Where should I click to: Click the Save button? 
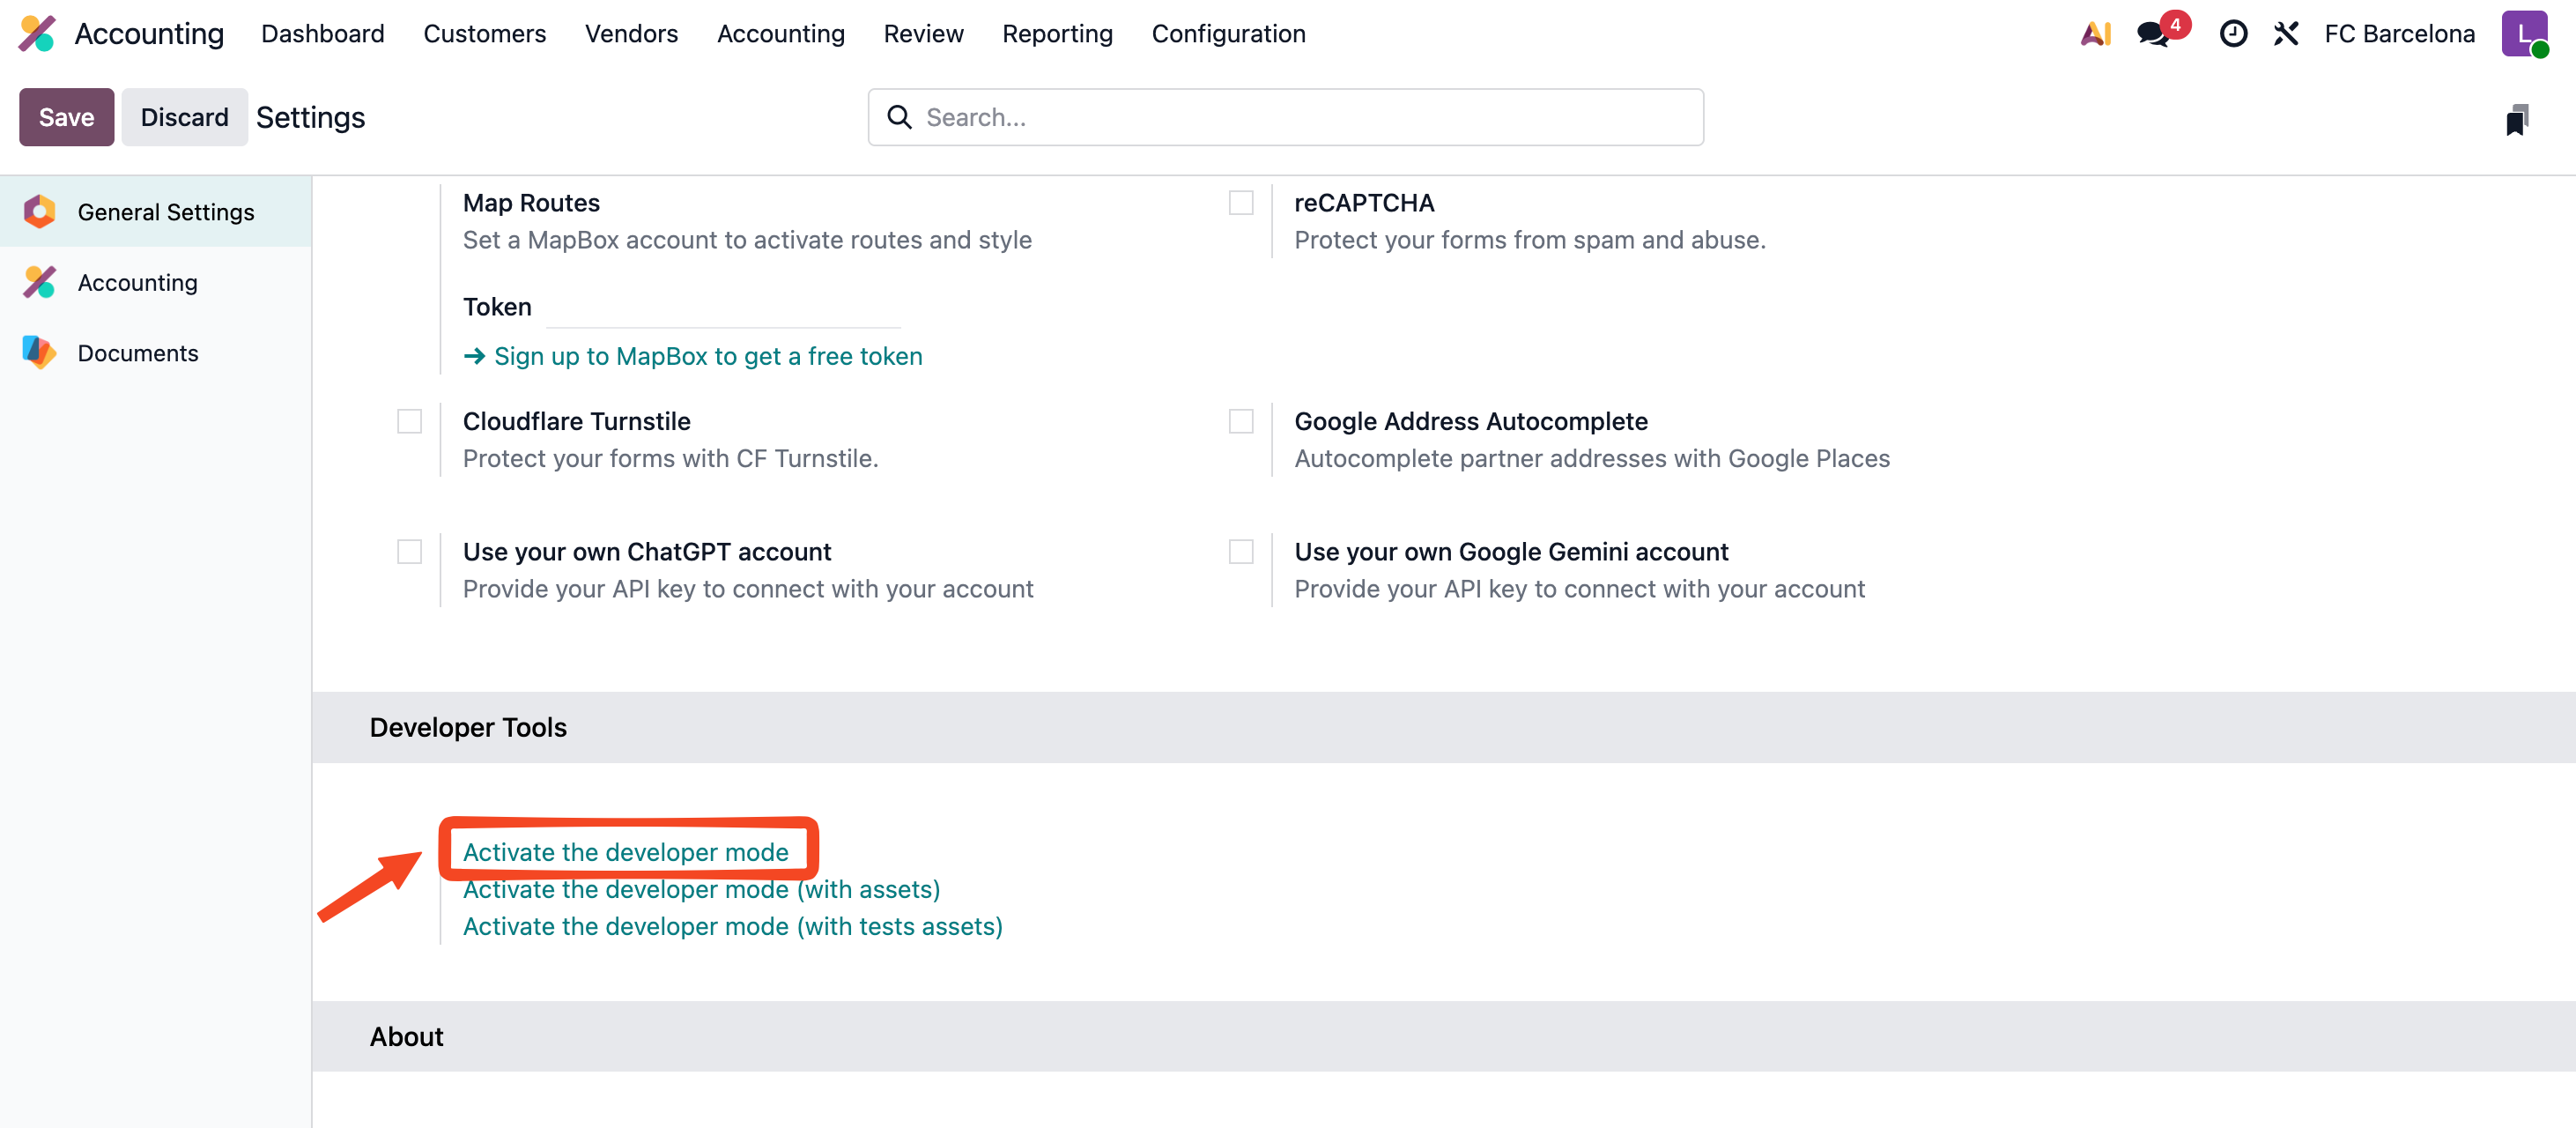(x=66, y=117)
